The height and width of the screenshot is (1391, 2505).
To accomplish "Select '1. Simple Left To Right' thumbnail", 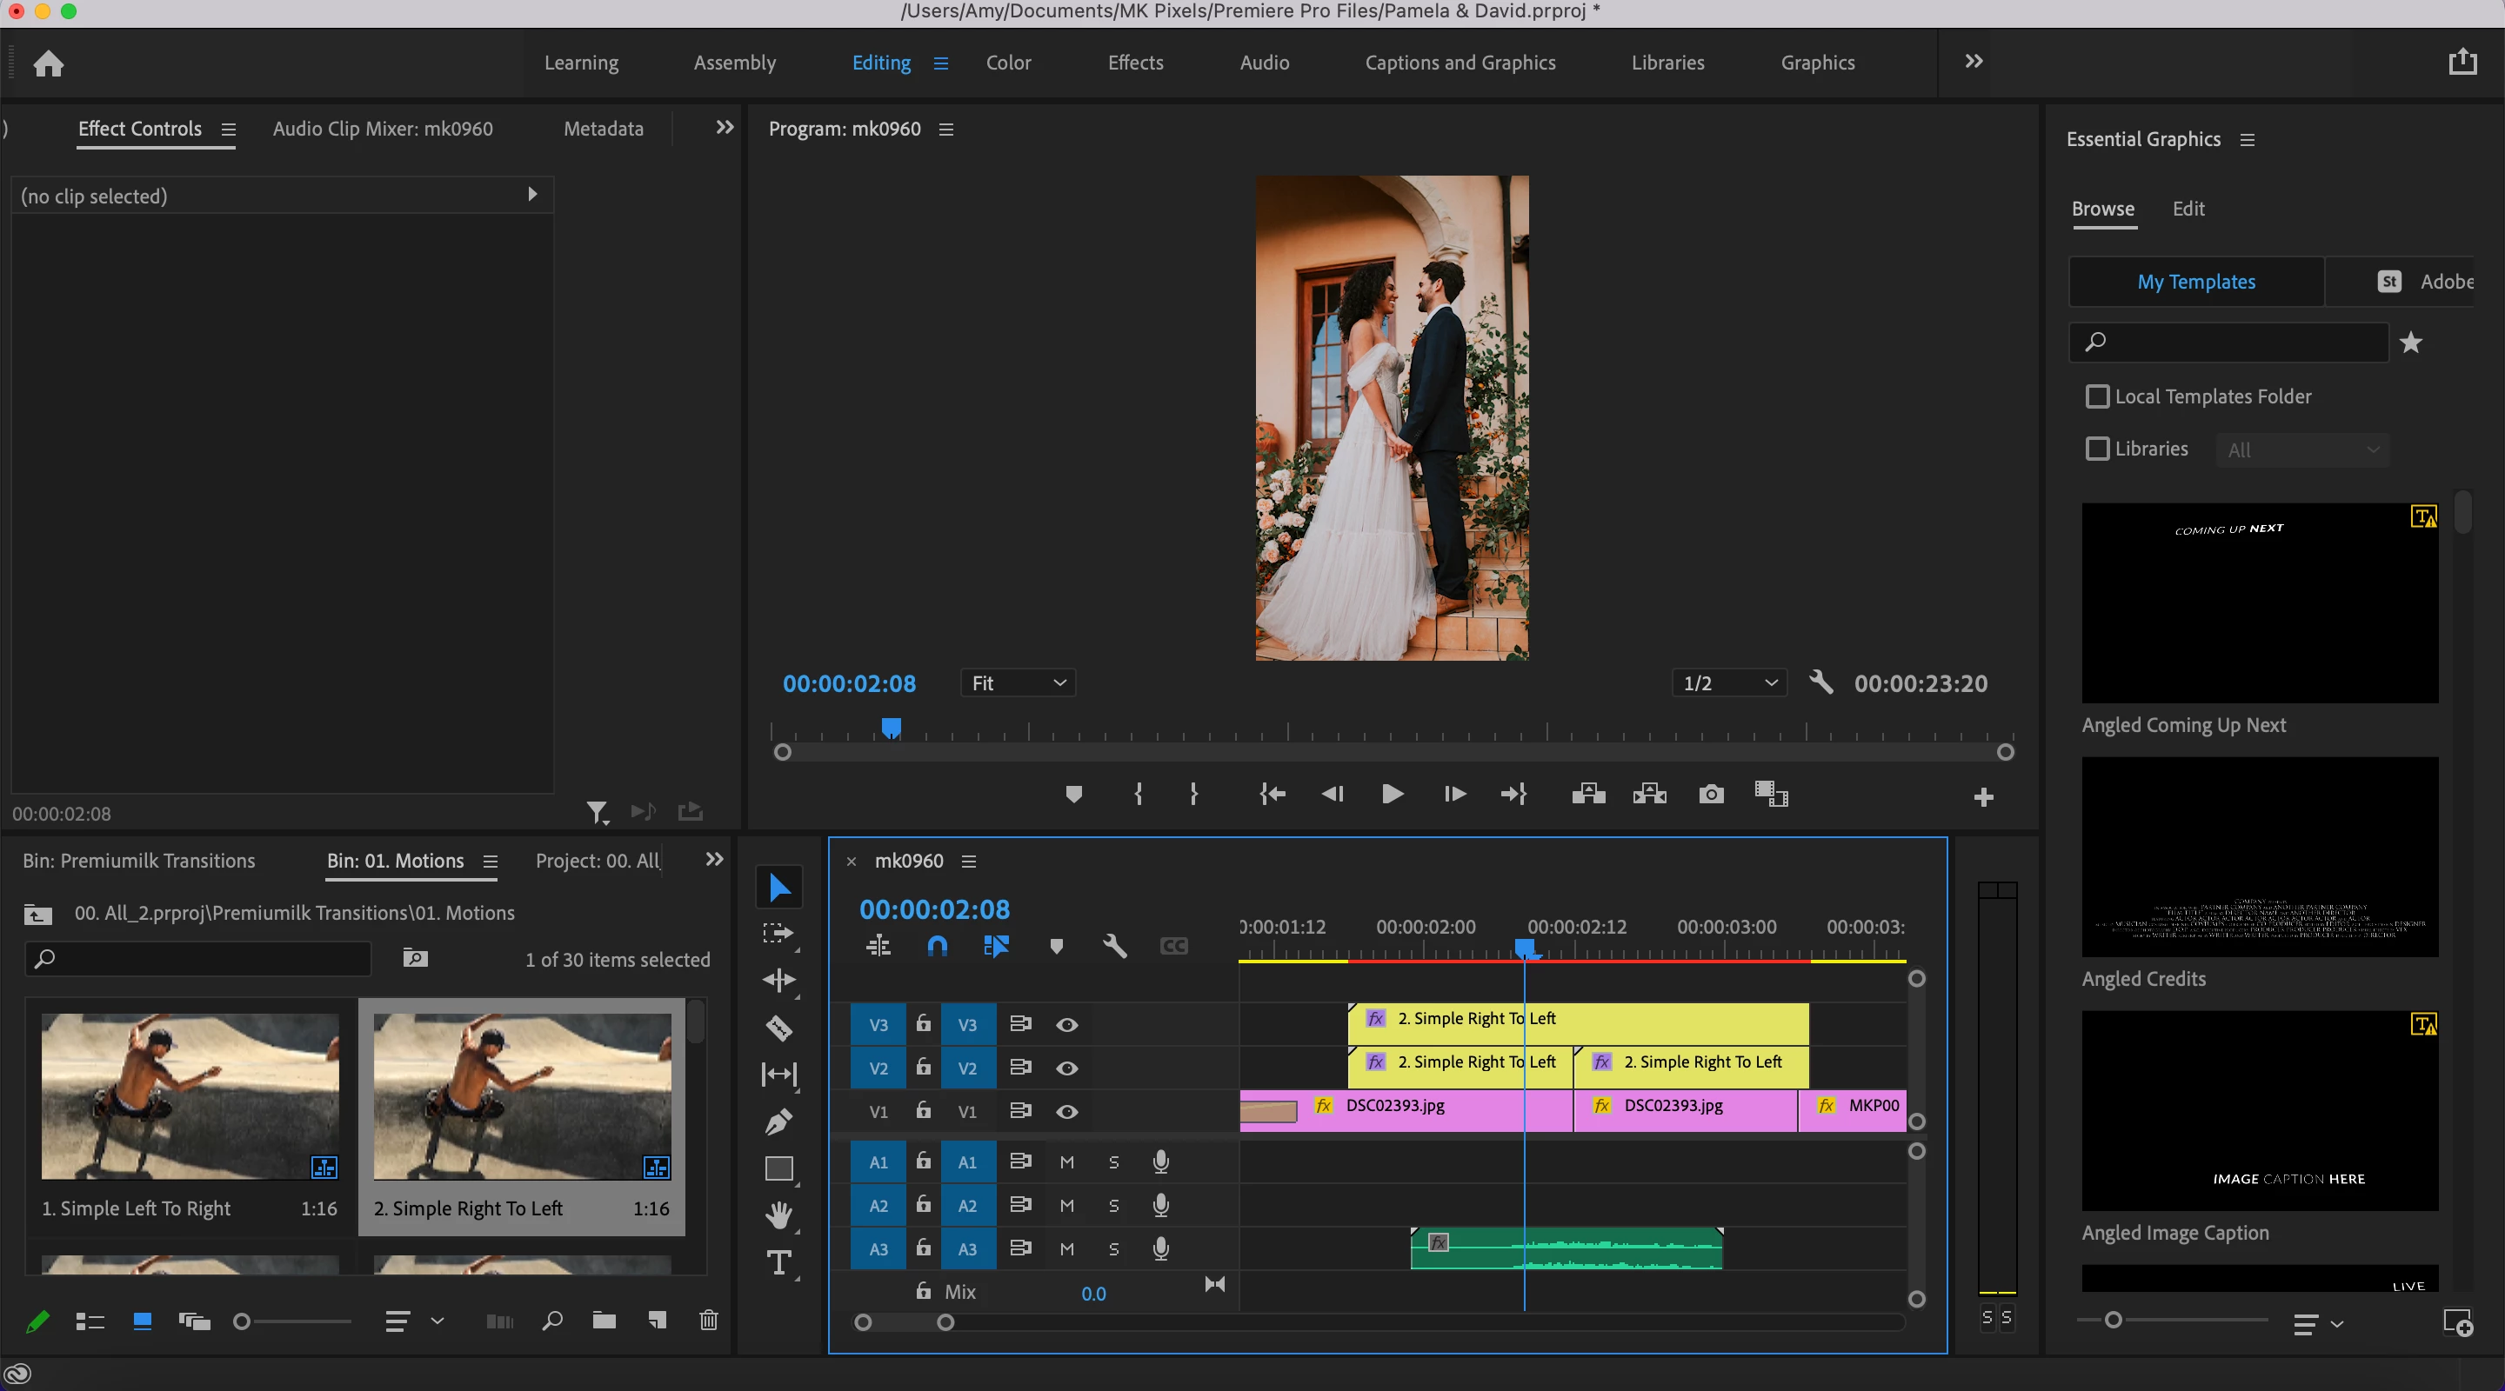I will pos(190,1096).
